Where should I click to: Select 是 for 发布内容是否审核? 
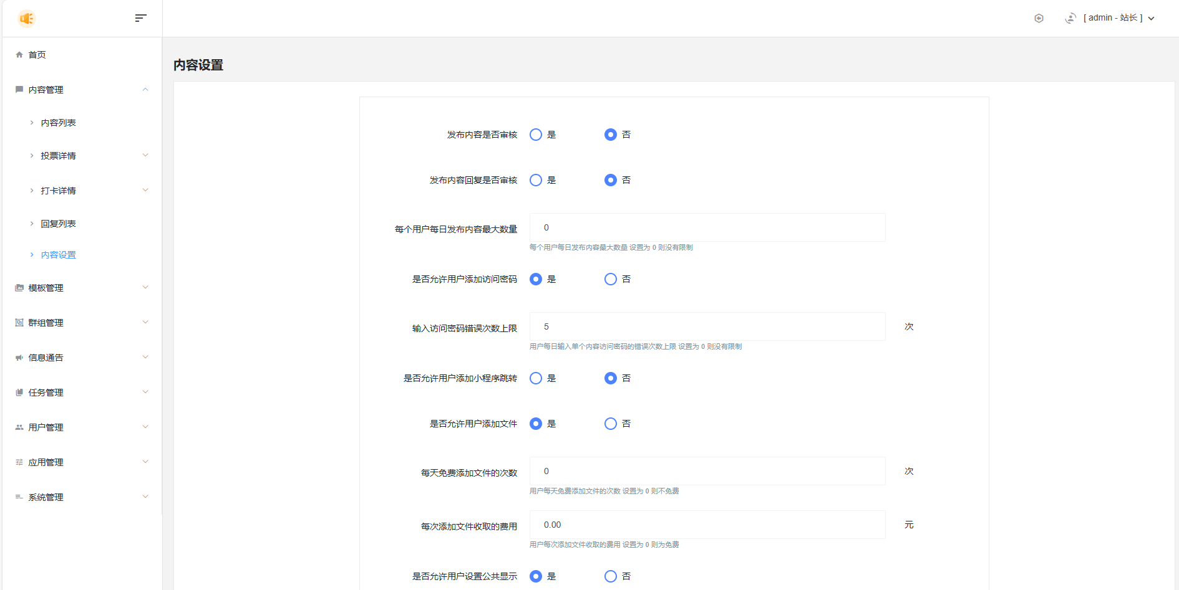point(536,135)
